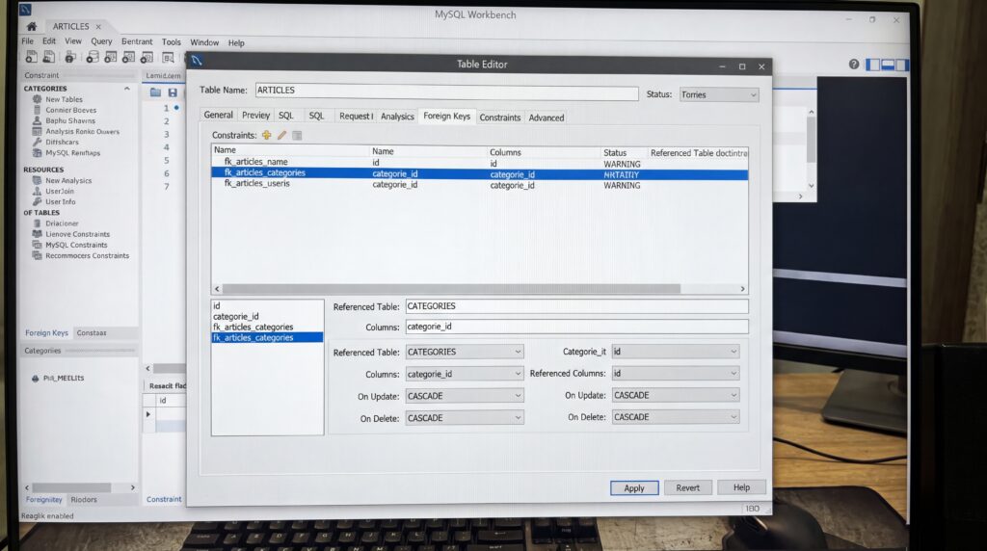Toggle the bottom output panel layout icon

coord(888,65)
